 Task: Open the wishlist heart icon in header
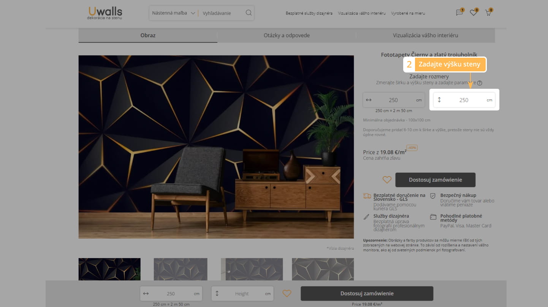473,13
